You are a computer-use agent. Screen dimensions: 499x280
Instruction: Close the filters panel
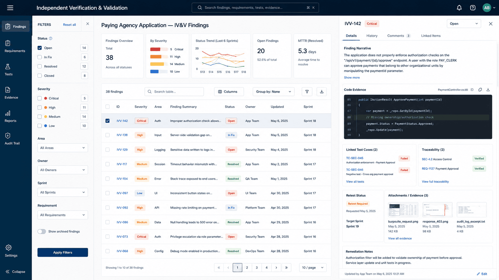tap(87, 24)
